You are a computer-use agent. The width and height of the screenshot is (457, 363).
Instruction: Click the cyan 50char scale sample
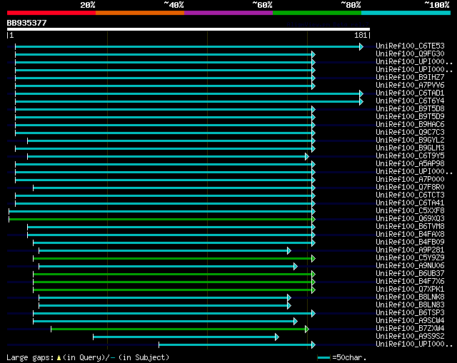323,357
